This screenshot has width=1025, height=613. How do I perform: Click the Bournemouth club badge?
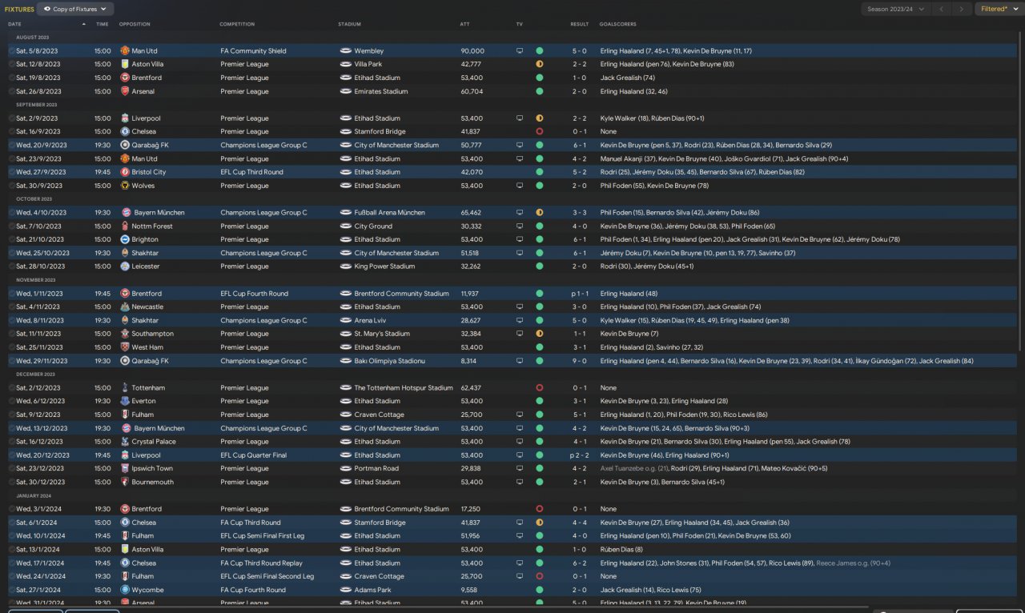pyautogui.click(x=125, y=482)
